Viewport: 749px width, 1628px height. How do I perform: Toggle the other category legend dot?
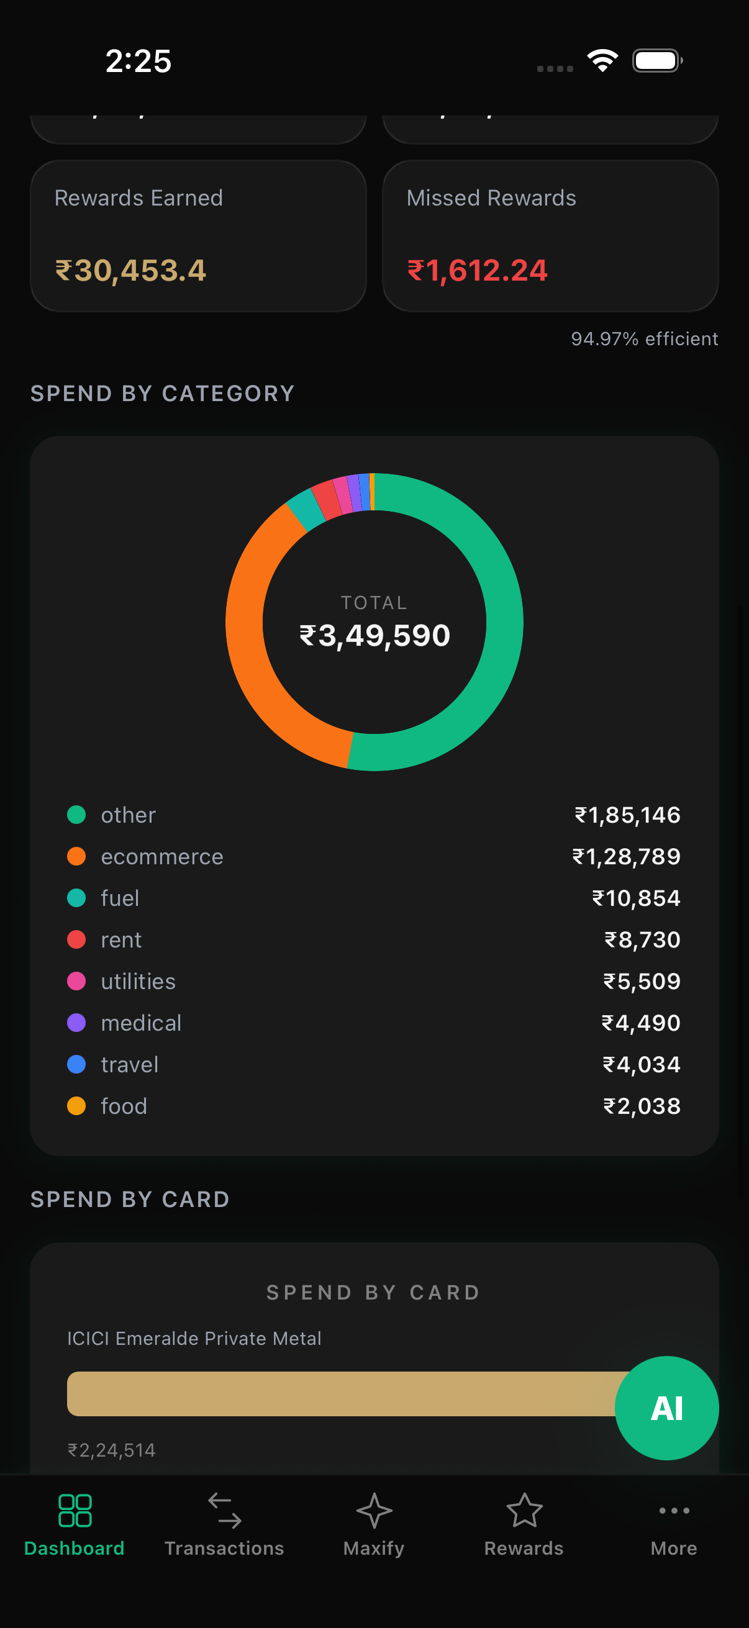click(x=76, y=815)
